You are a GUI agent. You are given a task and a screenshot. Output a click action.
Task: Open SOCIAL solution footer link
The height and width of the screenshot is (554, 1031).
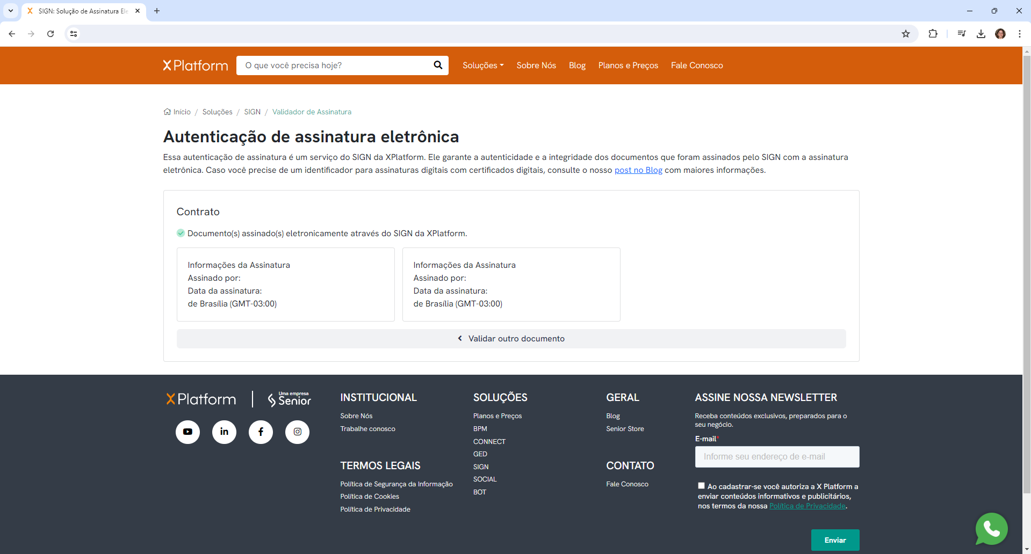pyautogui.click(x=485, y=479)
